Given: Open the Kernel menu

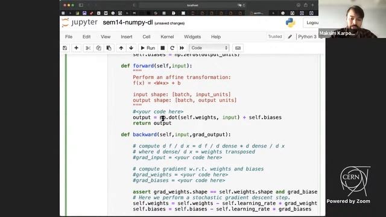Looking at the screenshot, I should click(167, 37).
